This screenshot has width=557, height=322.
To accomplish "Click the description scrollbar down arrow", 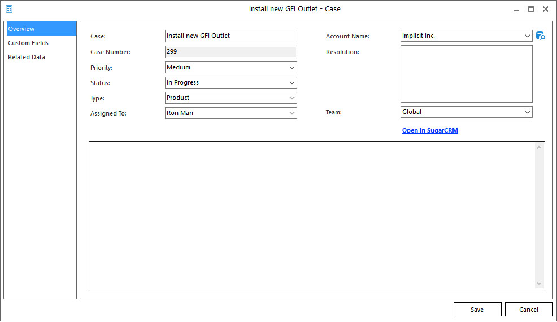I will click(539, 283).
